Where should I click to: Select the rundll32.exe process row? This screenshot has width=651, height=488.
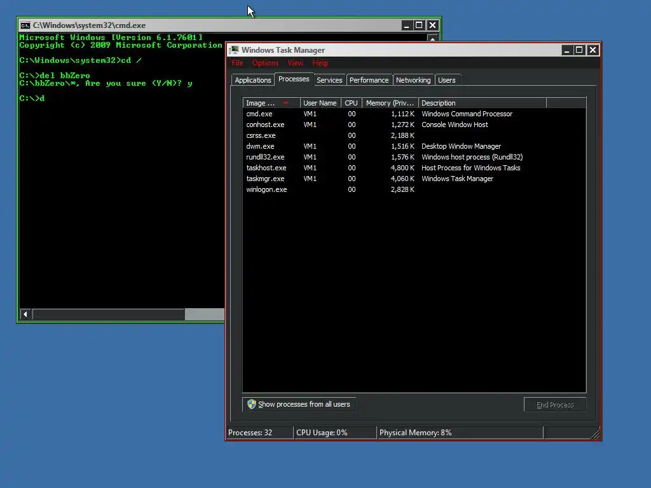point(414,157)
